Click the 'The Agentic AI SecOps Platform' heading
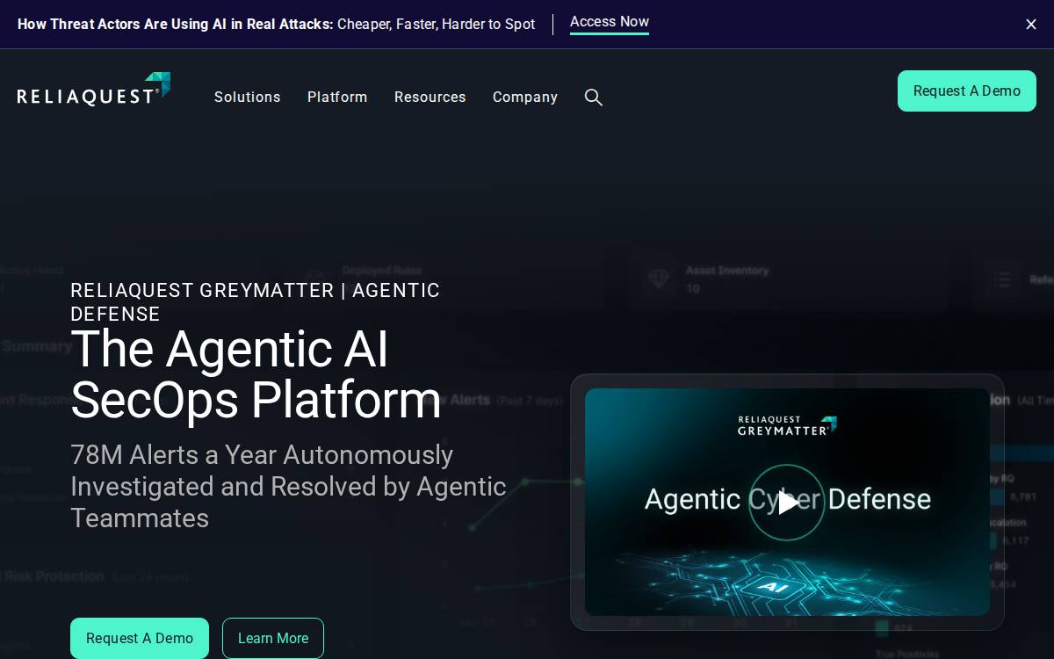Screen dimensions: 1054x659 point(256,374)
